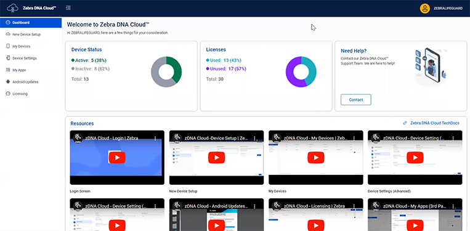Click the Device Status donut chart
The image size is (470, 231).
point(166,72)
